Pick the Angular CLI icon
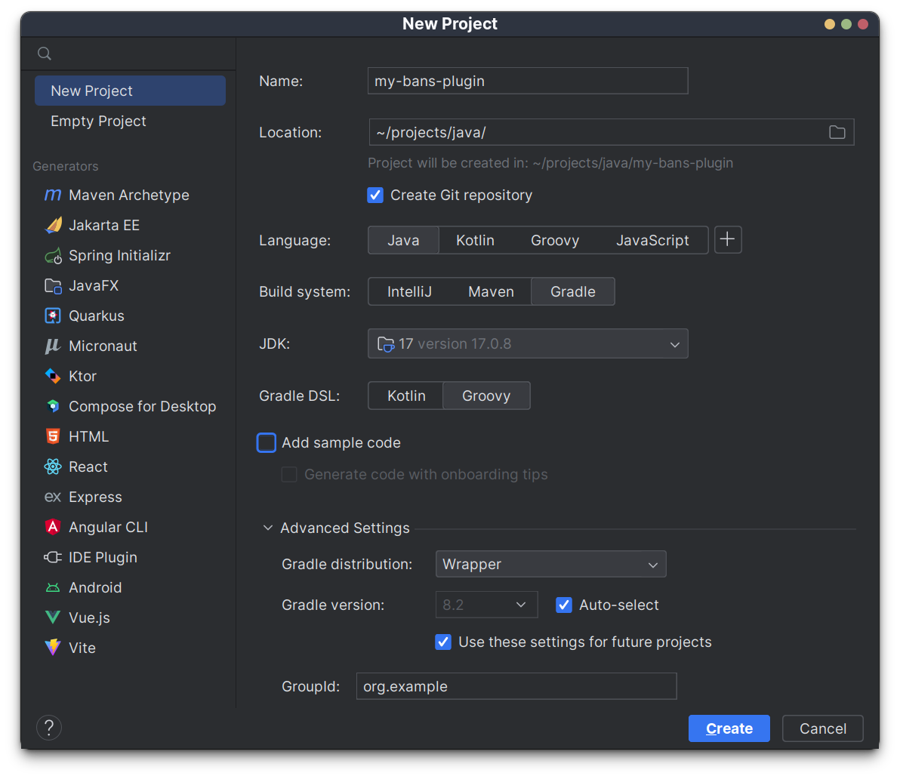This screenshot has height=779, width=900. point(53,527)
